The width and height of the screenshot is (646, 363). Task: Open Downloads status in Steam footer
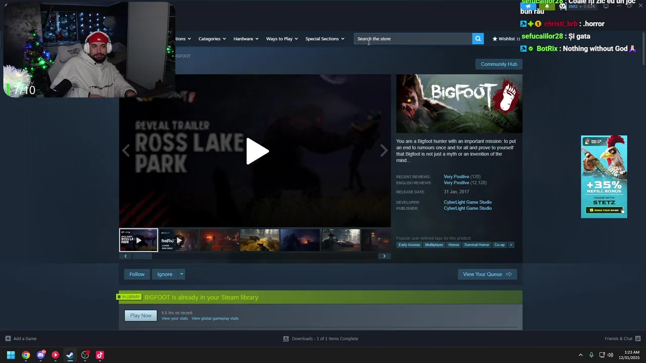coord(320,339)
